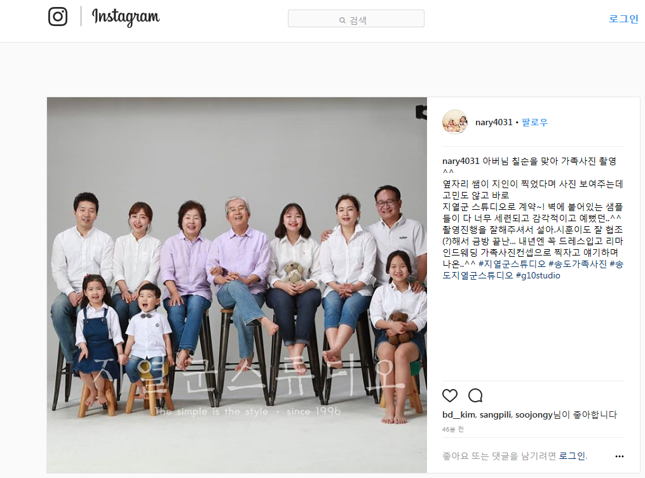Open bd__kim liker profile

(x=459, y=414)
